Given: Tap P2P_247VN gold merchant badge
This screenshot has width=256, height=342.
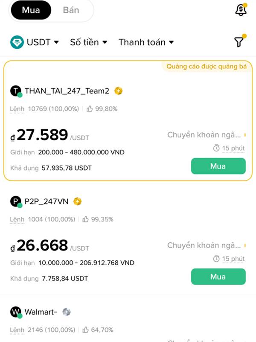Looking at the screenshot, I should [x=78, y=201].
